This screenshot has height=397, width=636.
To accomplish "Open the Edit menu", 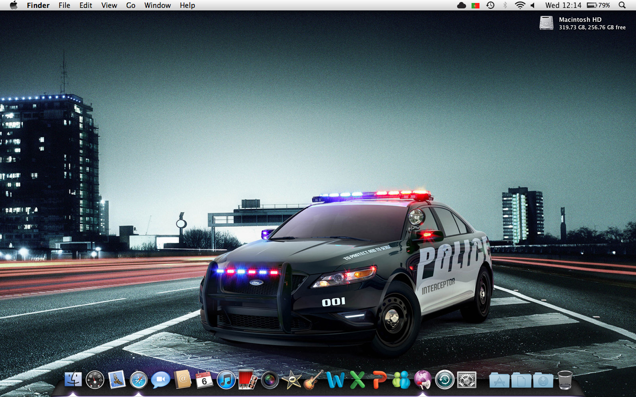I will coord(86,5).
